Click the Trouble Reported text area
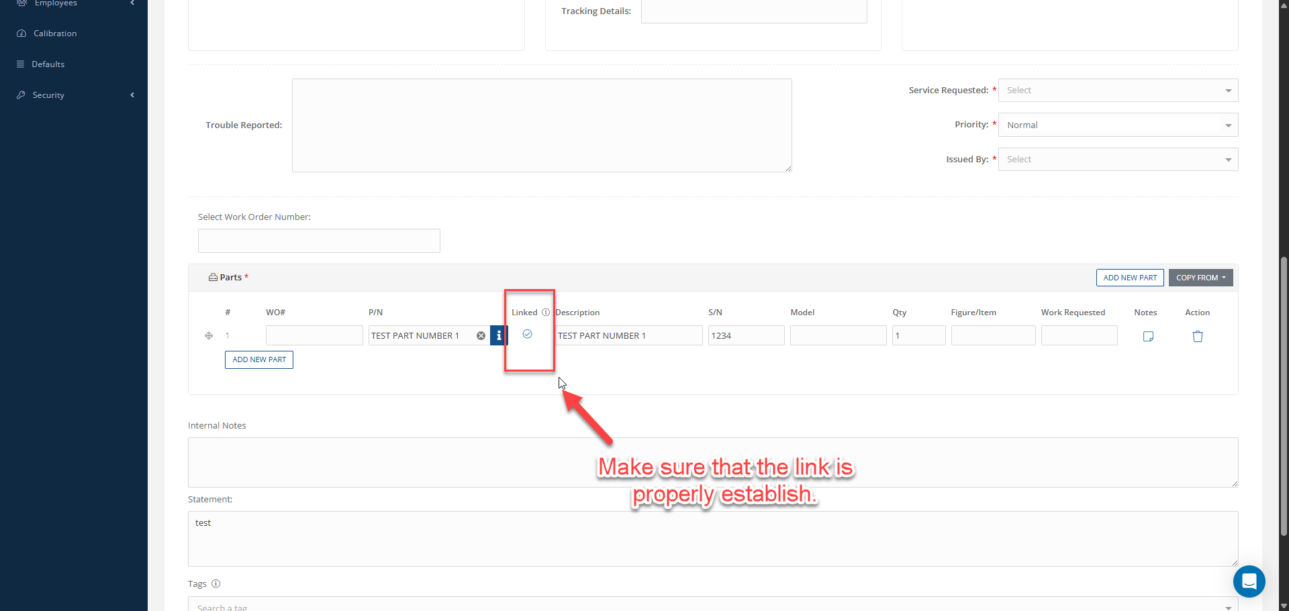 click(x=542, y=125)
